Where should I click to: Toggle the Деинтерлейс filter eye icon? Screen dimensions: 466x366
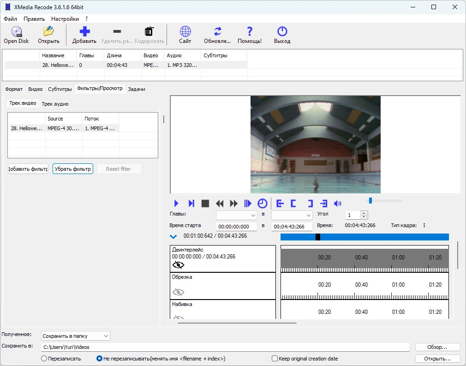pos(178,265)
